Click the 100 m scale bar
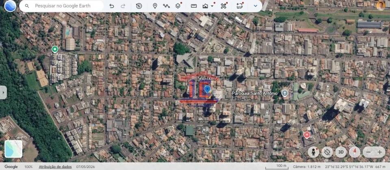Image resolution: width=390 pixels, height=170 pixels. (x=277, y=166)
